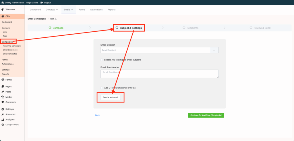Enable A/B testing for email subjects checkbox
The image size is (294, 141).
pyautogui.click(x=102, y=60)
